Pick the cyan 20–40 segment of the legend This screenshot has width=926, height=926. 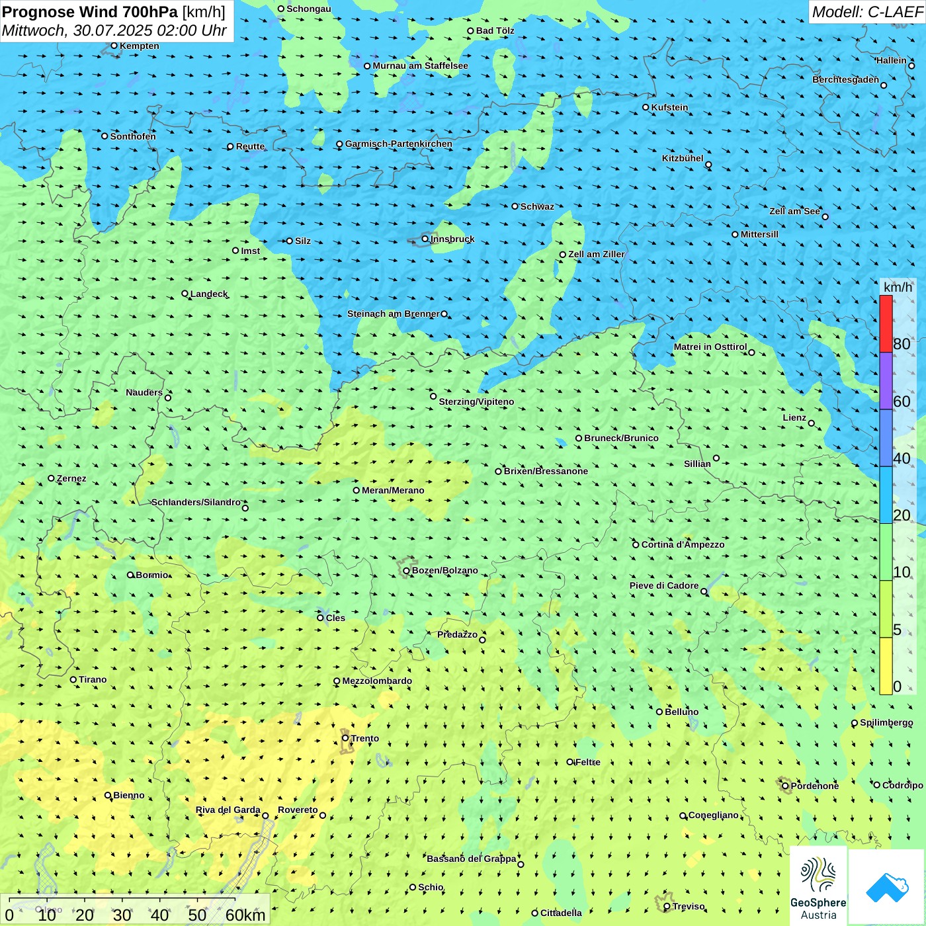pos(886,495)
